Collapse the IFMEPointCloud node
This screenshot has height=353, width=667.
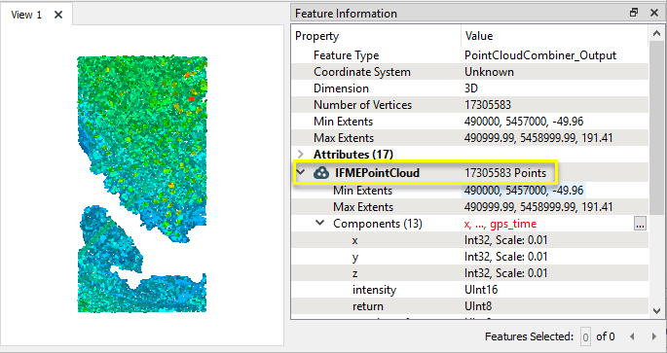(301, 173)
